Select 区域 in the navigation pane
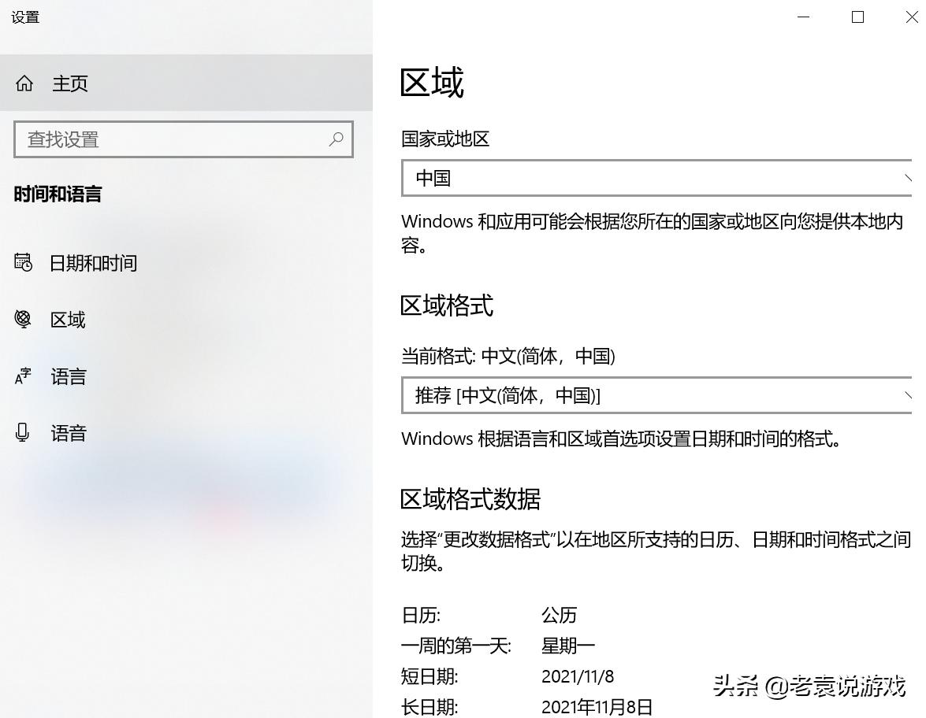Image resolution: width=926 pixels, height=718 pixels. pos(67,320)
